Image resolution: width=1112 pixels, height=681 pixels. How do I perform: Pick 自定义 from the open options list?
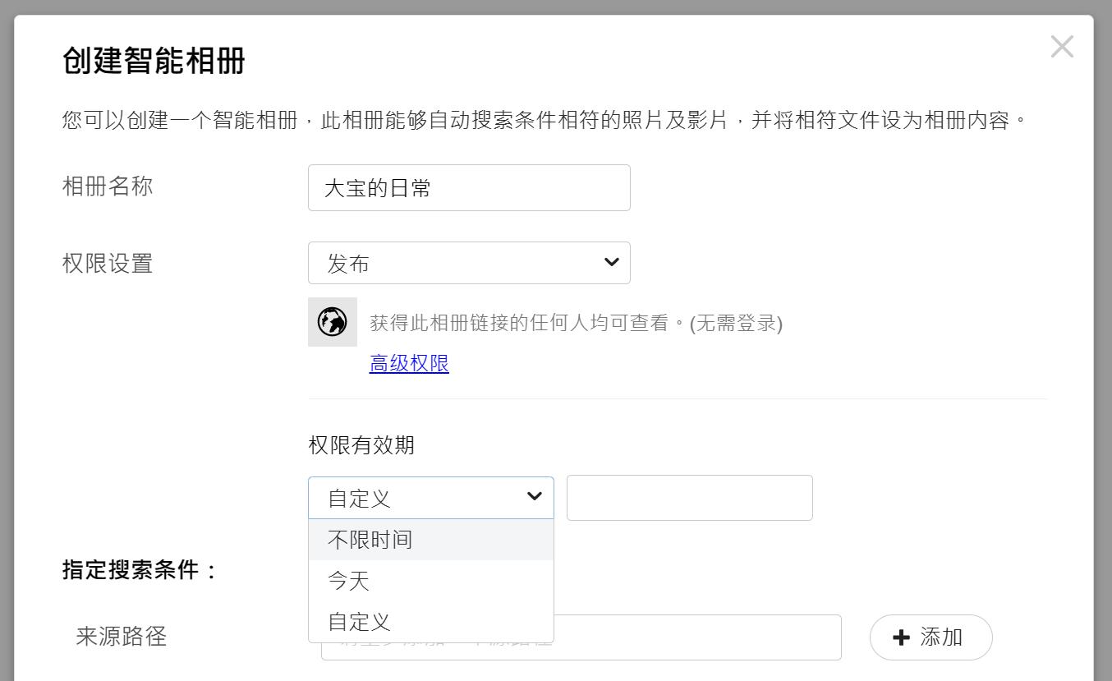click(358, 622)
